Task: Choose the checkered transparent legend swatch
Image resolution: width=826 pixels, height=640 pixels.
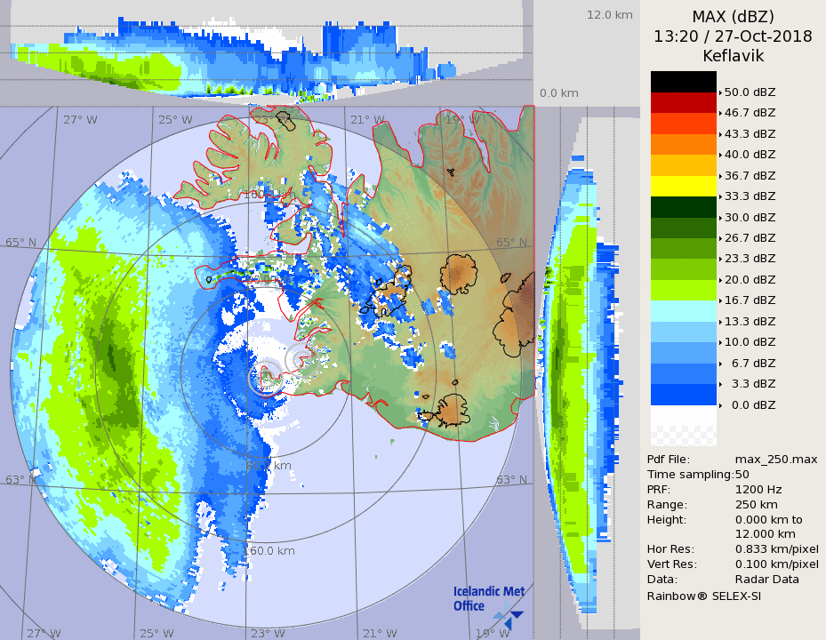Action: pyautogui.click(x=683, y=436)
